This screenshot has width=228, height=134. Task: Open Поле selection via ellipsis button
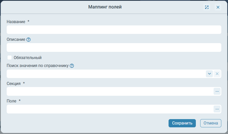coord(217,109)
